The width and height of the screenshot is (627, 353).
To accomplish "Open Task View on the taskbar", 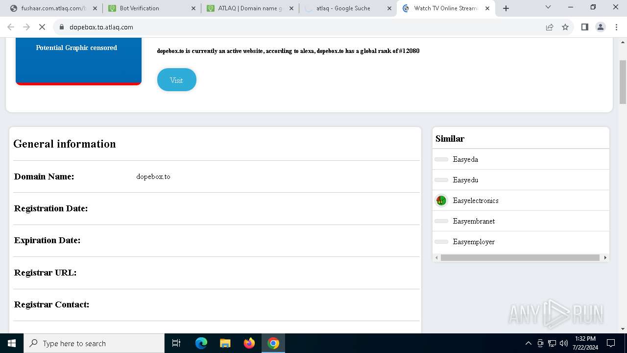I will [176, 343].
